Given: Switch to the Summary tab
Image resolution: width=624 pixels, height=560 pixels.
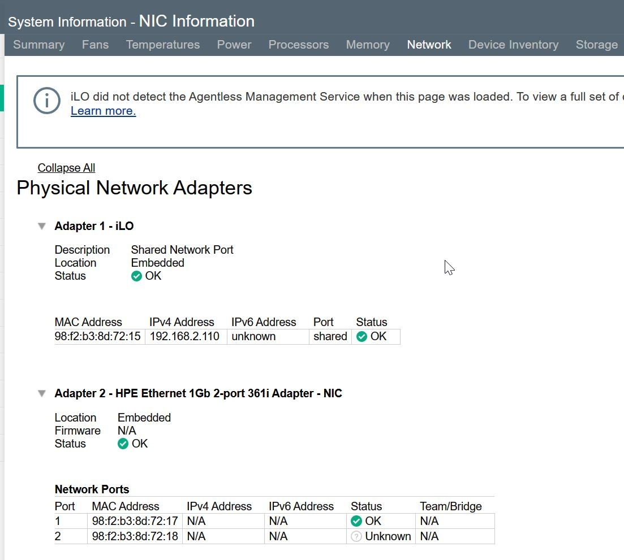Looking at the screenshot, I should (x=38, y=45).
